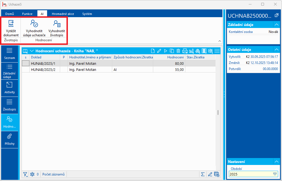
Task: Select row HUNAB/2025/1
Action: click(x=119, y=63)
